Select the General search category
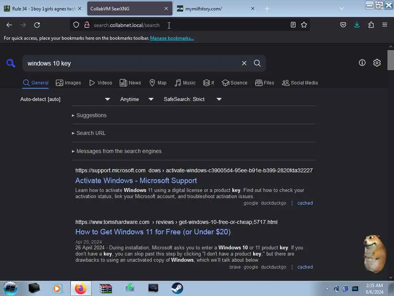 pos(35,83)
